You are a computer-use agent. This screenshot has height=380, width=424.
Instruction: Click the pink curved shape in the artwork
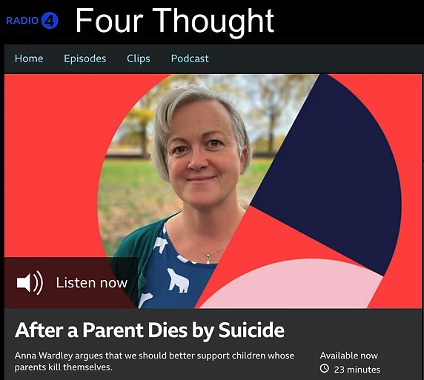click(x=292, y=287)
